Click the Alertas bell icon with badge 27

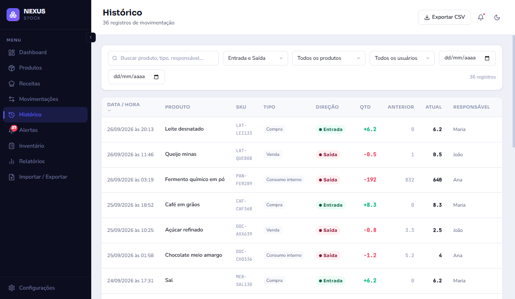(12, 130)
